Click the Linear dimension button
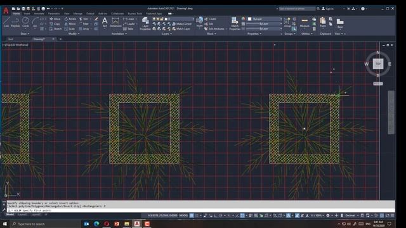 click(129, 19)
